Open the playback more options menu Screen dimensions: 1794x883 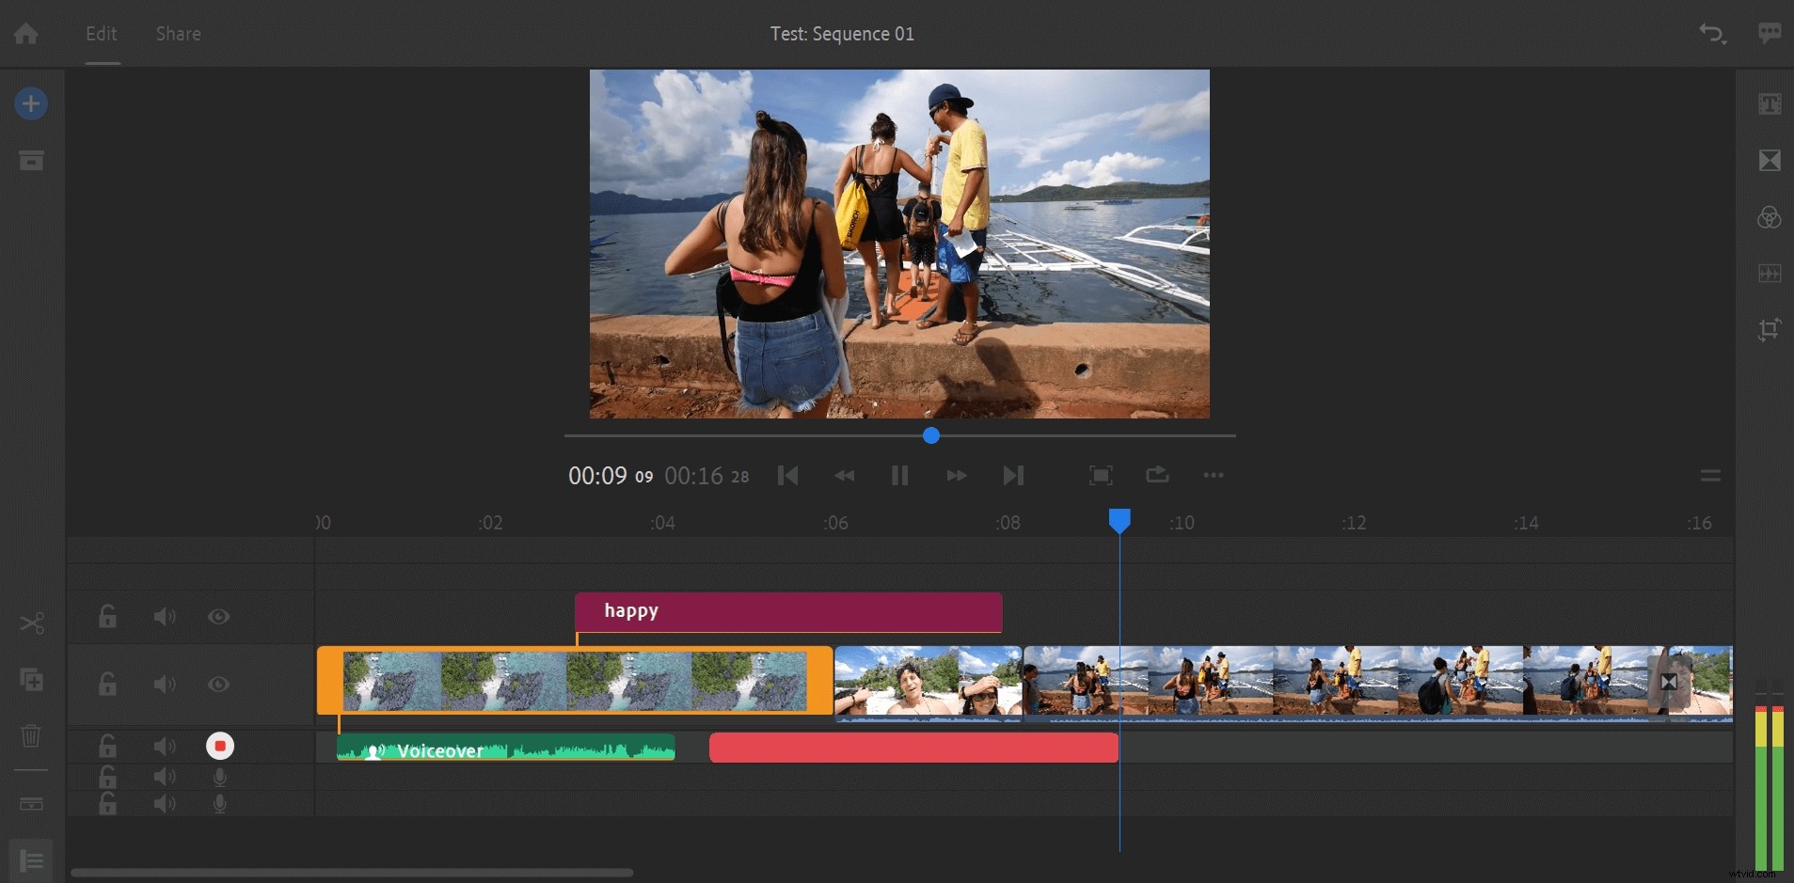(1213, 476)
